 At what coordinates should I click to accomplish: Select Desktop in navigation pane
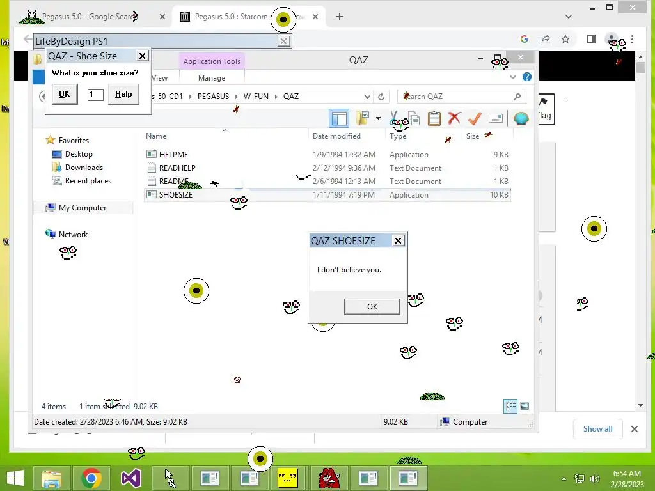[79, 154]
